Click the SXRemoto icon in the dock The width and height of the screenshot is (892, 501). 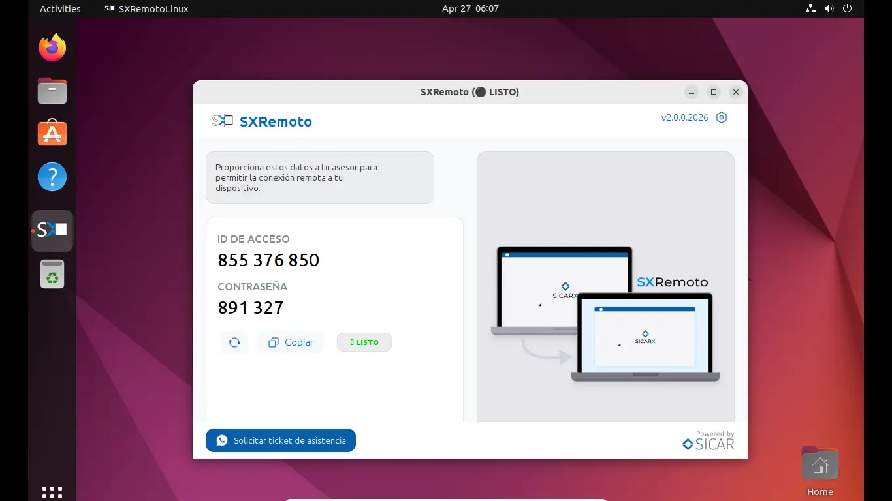[52, 230]
